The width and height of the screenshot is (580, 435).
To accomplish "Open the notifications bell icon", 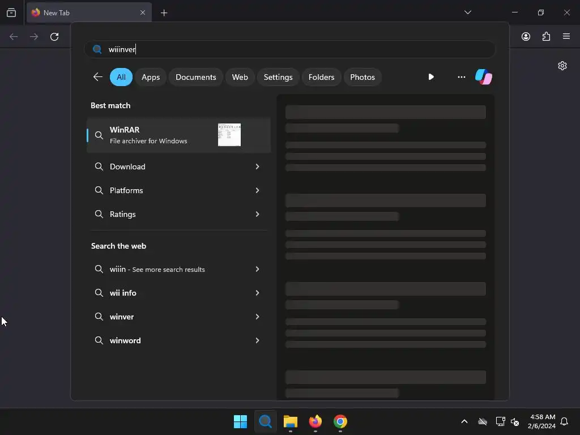I will (564, 421).
